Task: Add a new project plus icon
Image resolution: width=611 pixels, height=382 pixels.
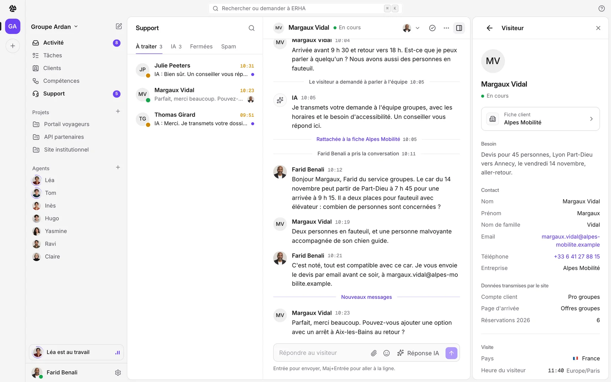Action: pos(118,111)
